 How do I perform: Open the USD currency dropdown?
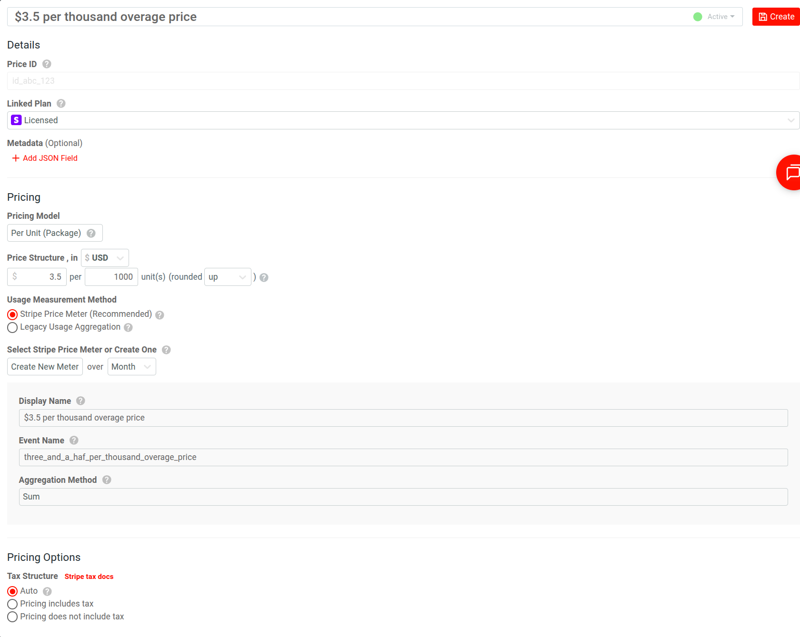(x=104, y=257)
